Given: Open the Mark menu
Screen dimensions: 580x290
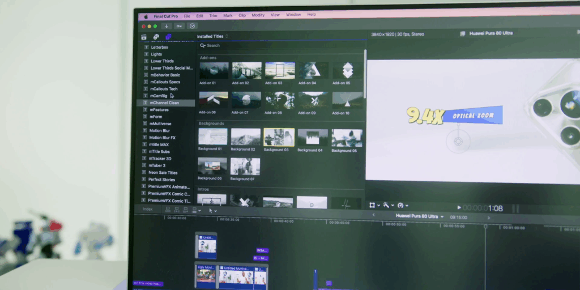Looking at the screenshot, I should coord(228,15).
